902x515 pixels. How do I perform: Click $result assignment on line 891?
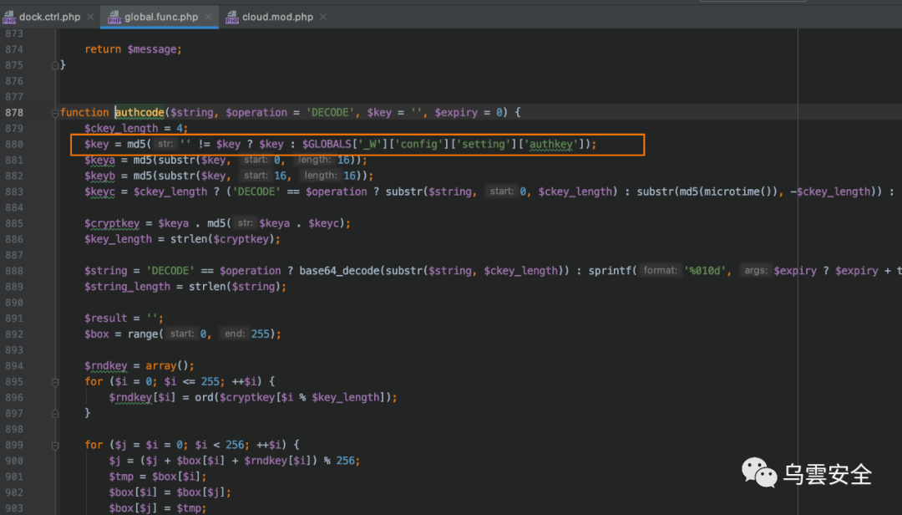point(124,318)
